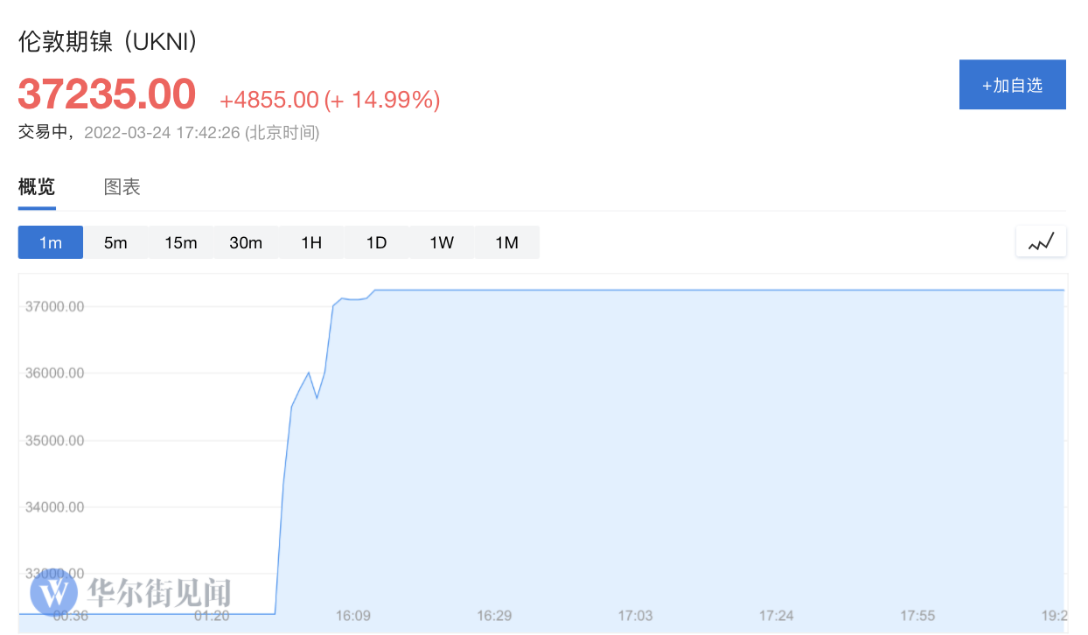Viewport: 1088px width, 635px height.
Task: Click the +4855.00 (+14.99%) change text
Action: tap(330, 100)
